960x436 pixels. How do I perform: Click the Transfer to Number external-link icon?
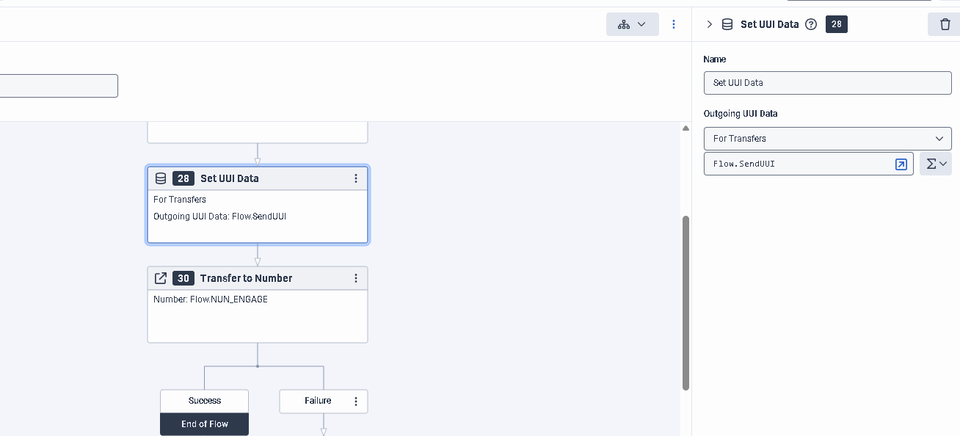(x=161, y=278)
